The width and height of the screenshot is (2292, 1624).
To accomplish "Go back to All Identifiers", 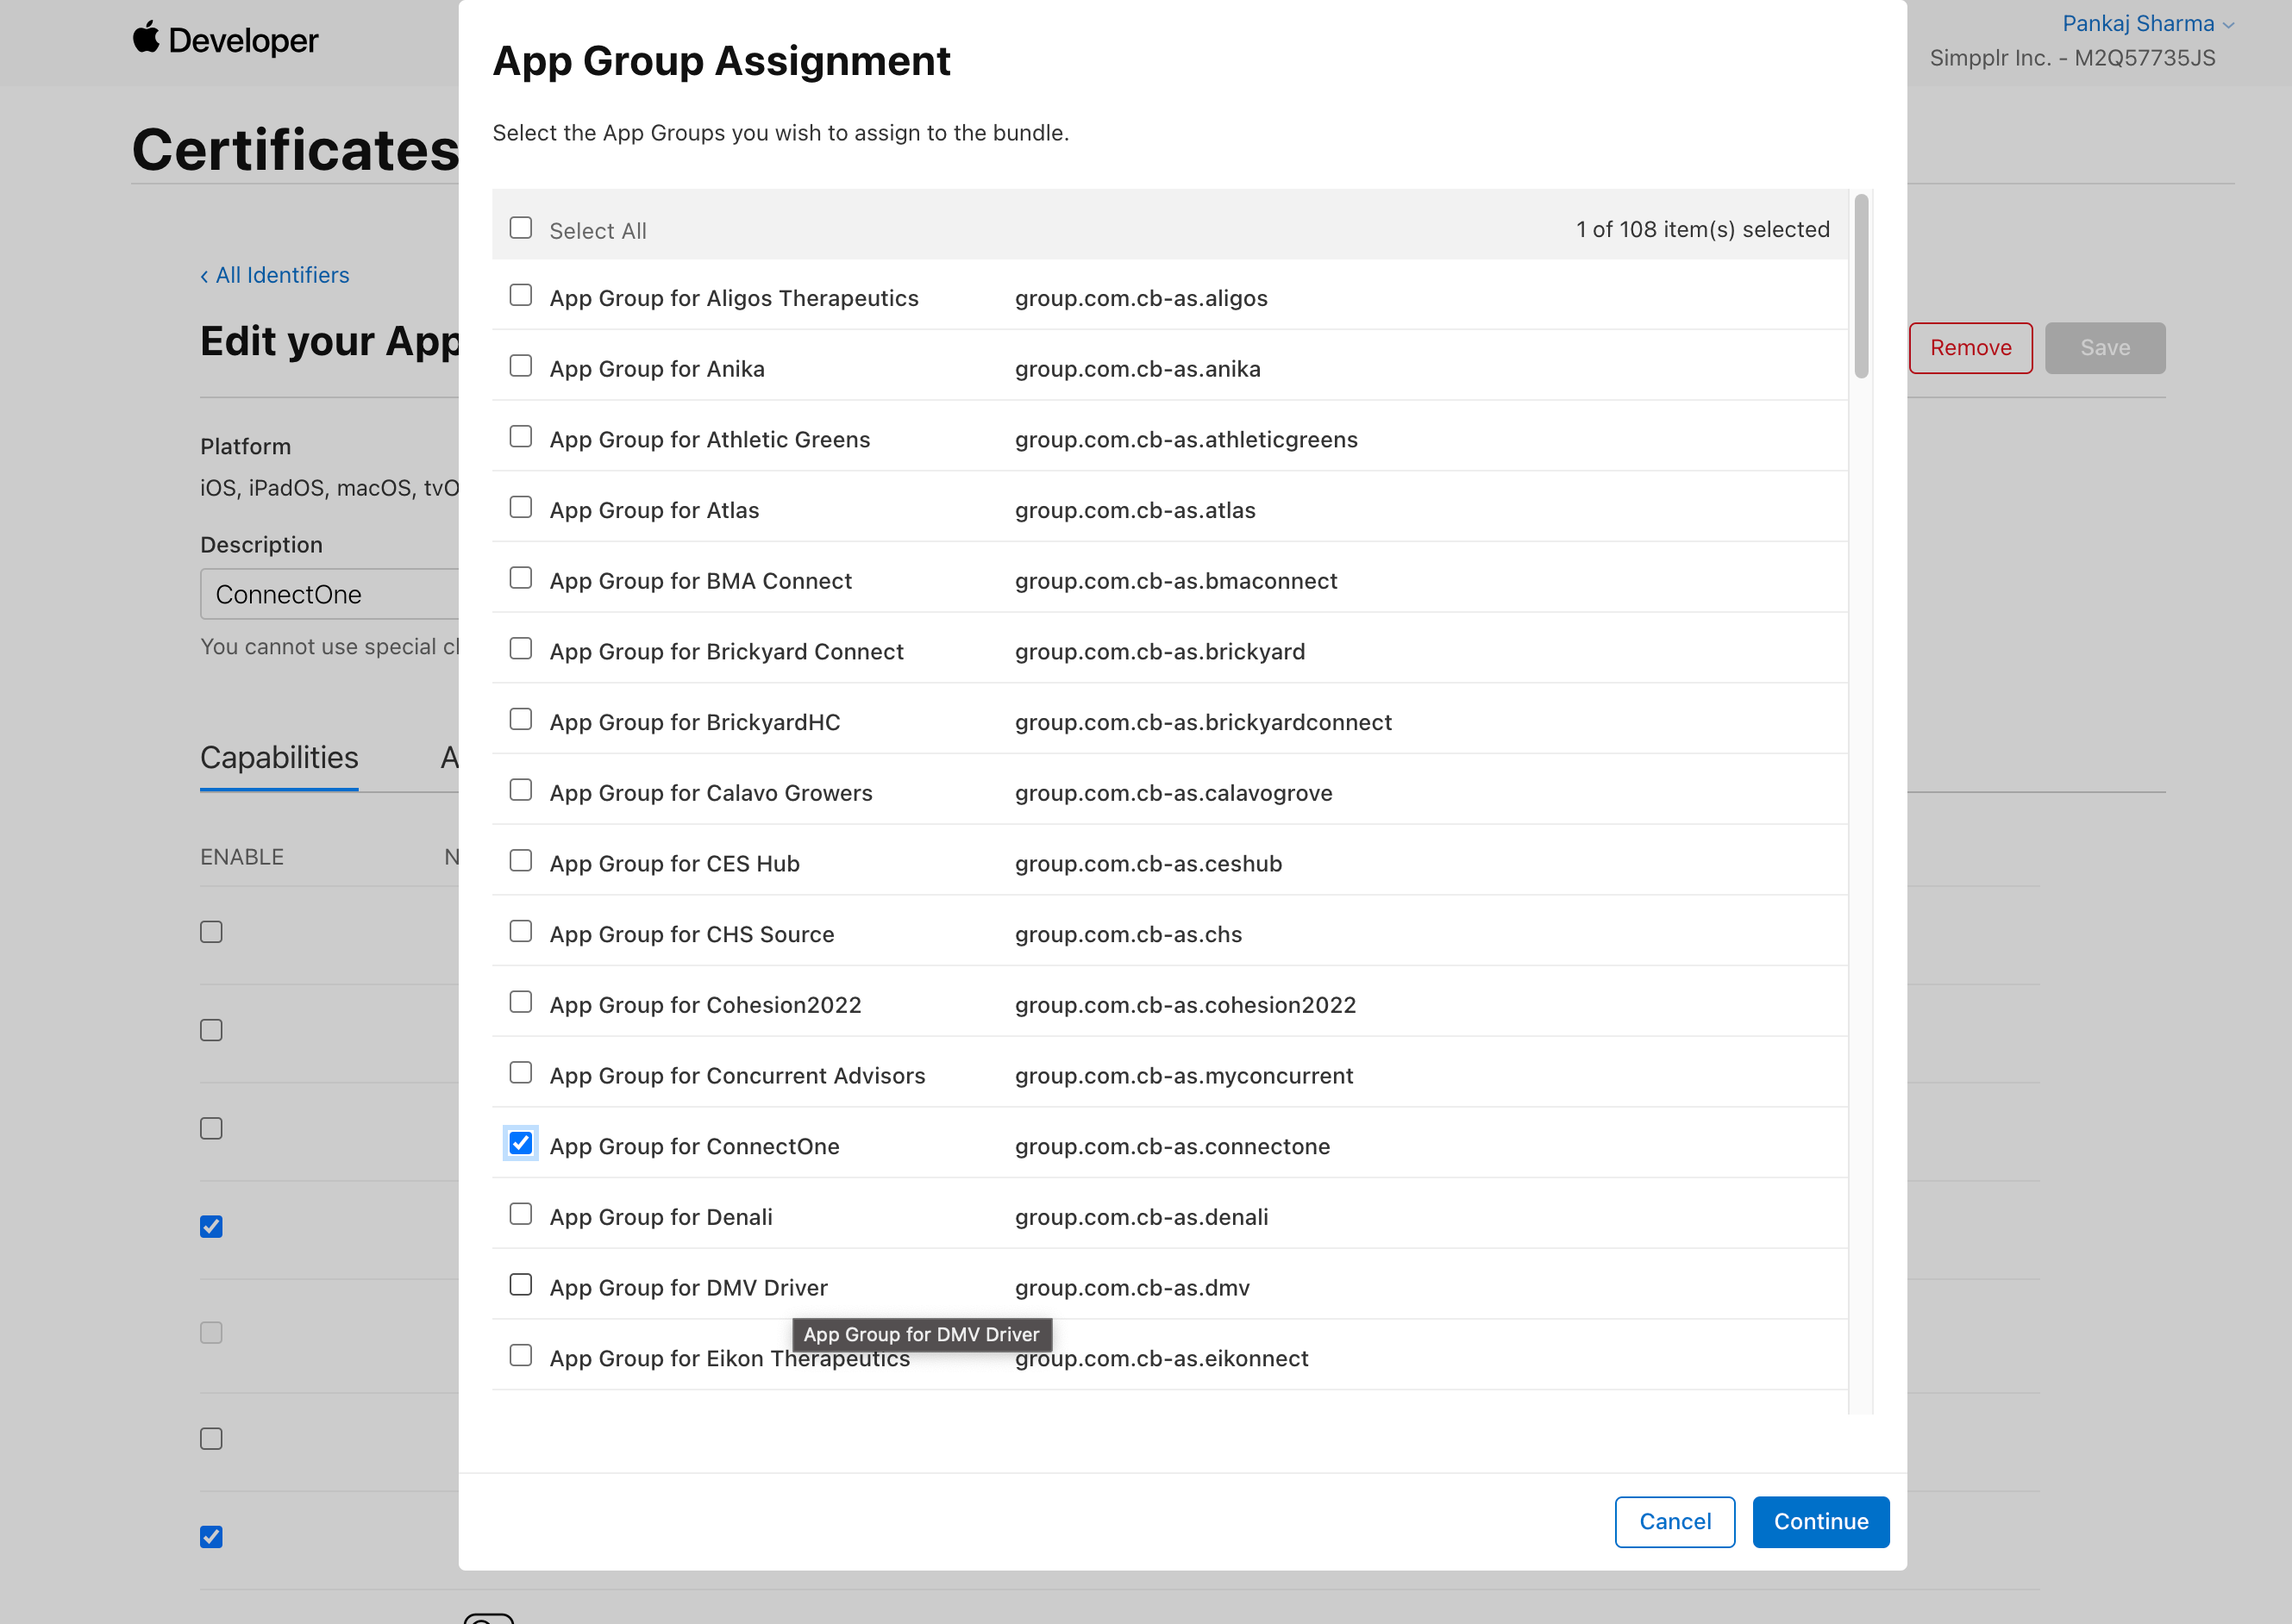I will point(275,275).
